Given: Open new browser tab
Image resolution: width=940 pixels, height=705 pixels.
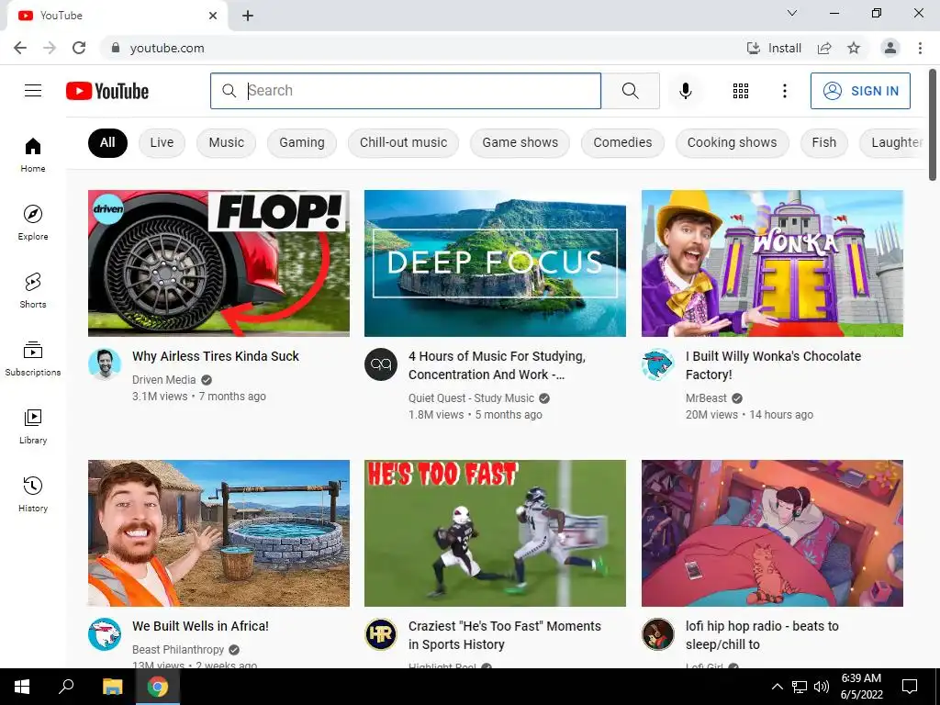Looking at the screenshot, I should click(x=248, y=16).
